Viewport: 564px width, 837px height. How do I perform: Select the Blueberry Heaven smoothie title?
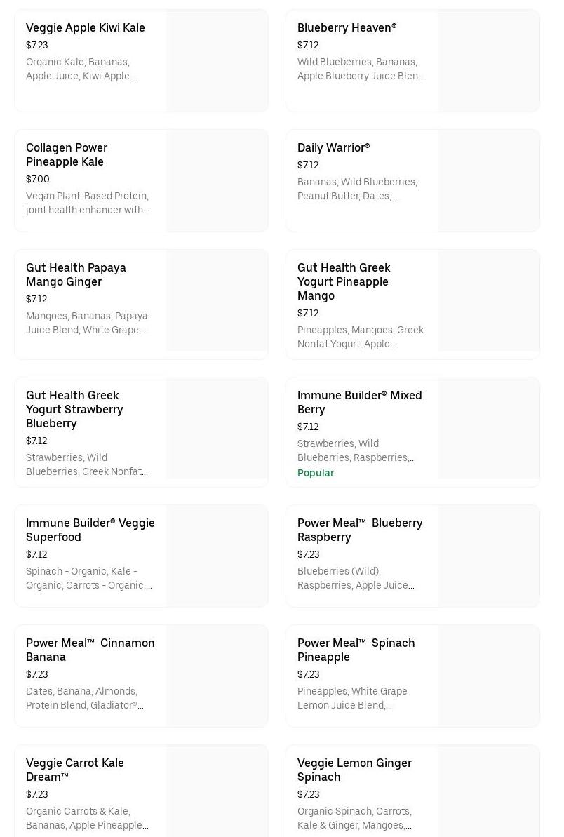click(x=347, y=28)
